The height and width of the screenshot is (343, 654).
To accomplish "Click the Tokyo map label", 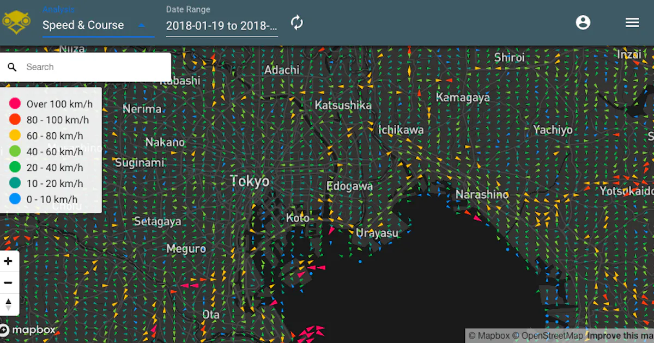I will (x=250, y=181).
